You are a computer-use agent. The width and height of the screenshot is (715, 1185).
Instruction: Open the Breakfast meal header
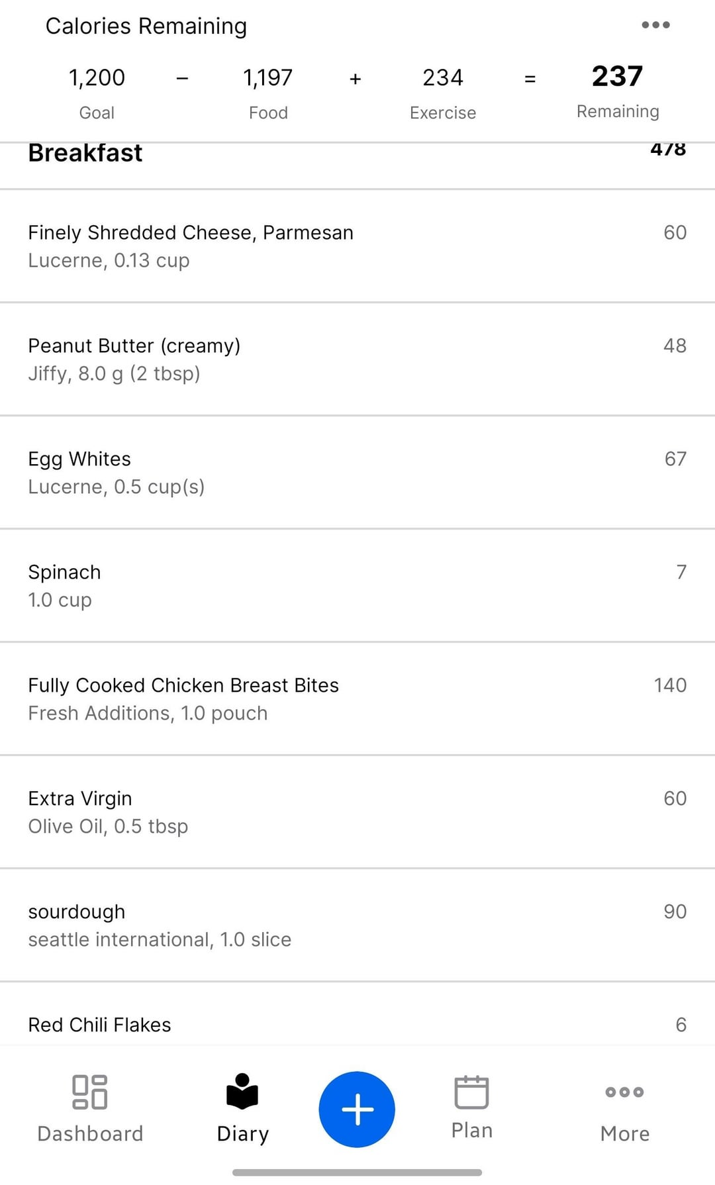85,154
